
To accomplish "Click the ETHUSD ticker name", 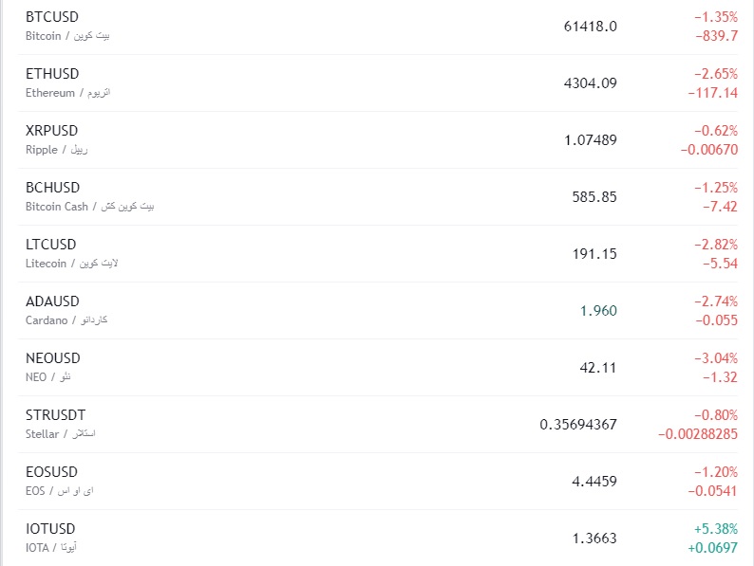I will [52, 74].
